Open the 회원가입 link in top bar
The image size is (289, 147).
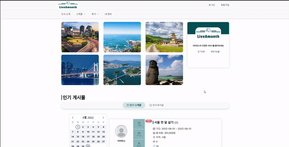[225, 5]
